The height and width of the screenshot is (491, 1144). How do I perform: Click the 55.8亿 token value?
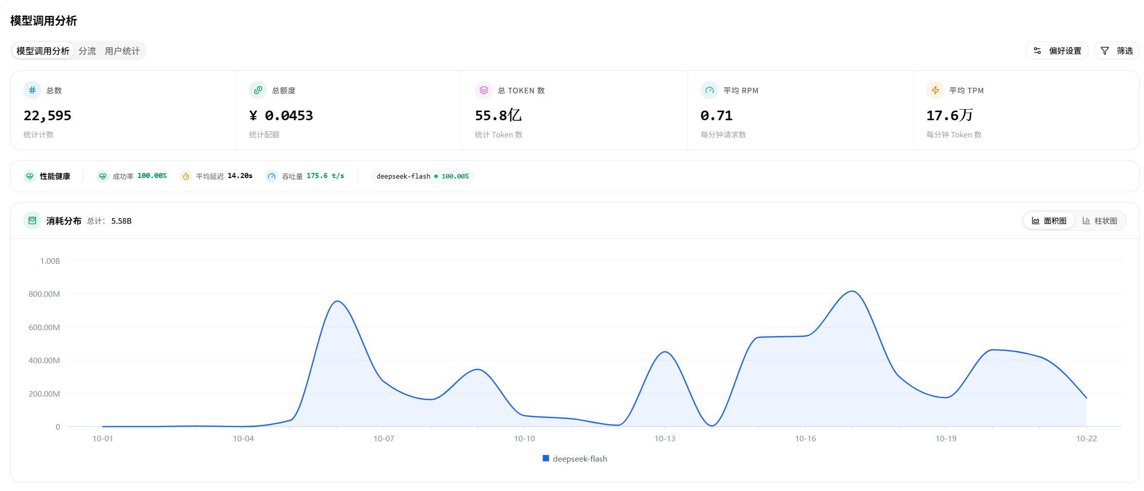click(498, 116)
